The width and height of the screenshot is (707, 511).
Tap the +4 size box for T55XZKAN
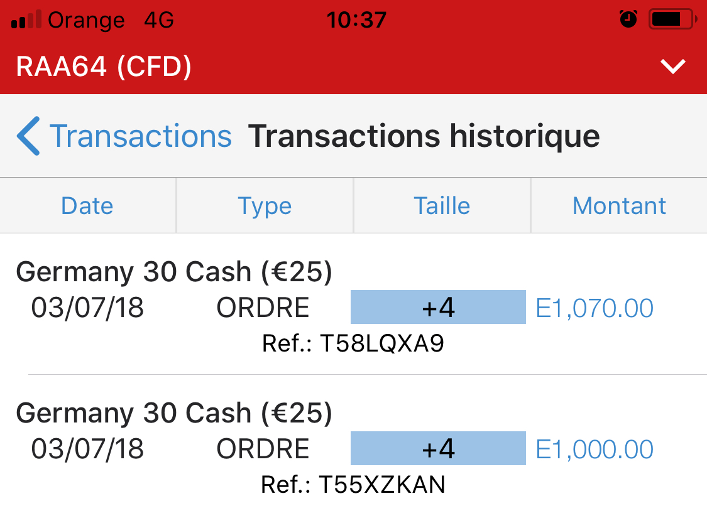438,449
